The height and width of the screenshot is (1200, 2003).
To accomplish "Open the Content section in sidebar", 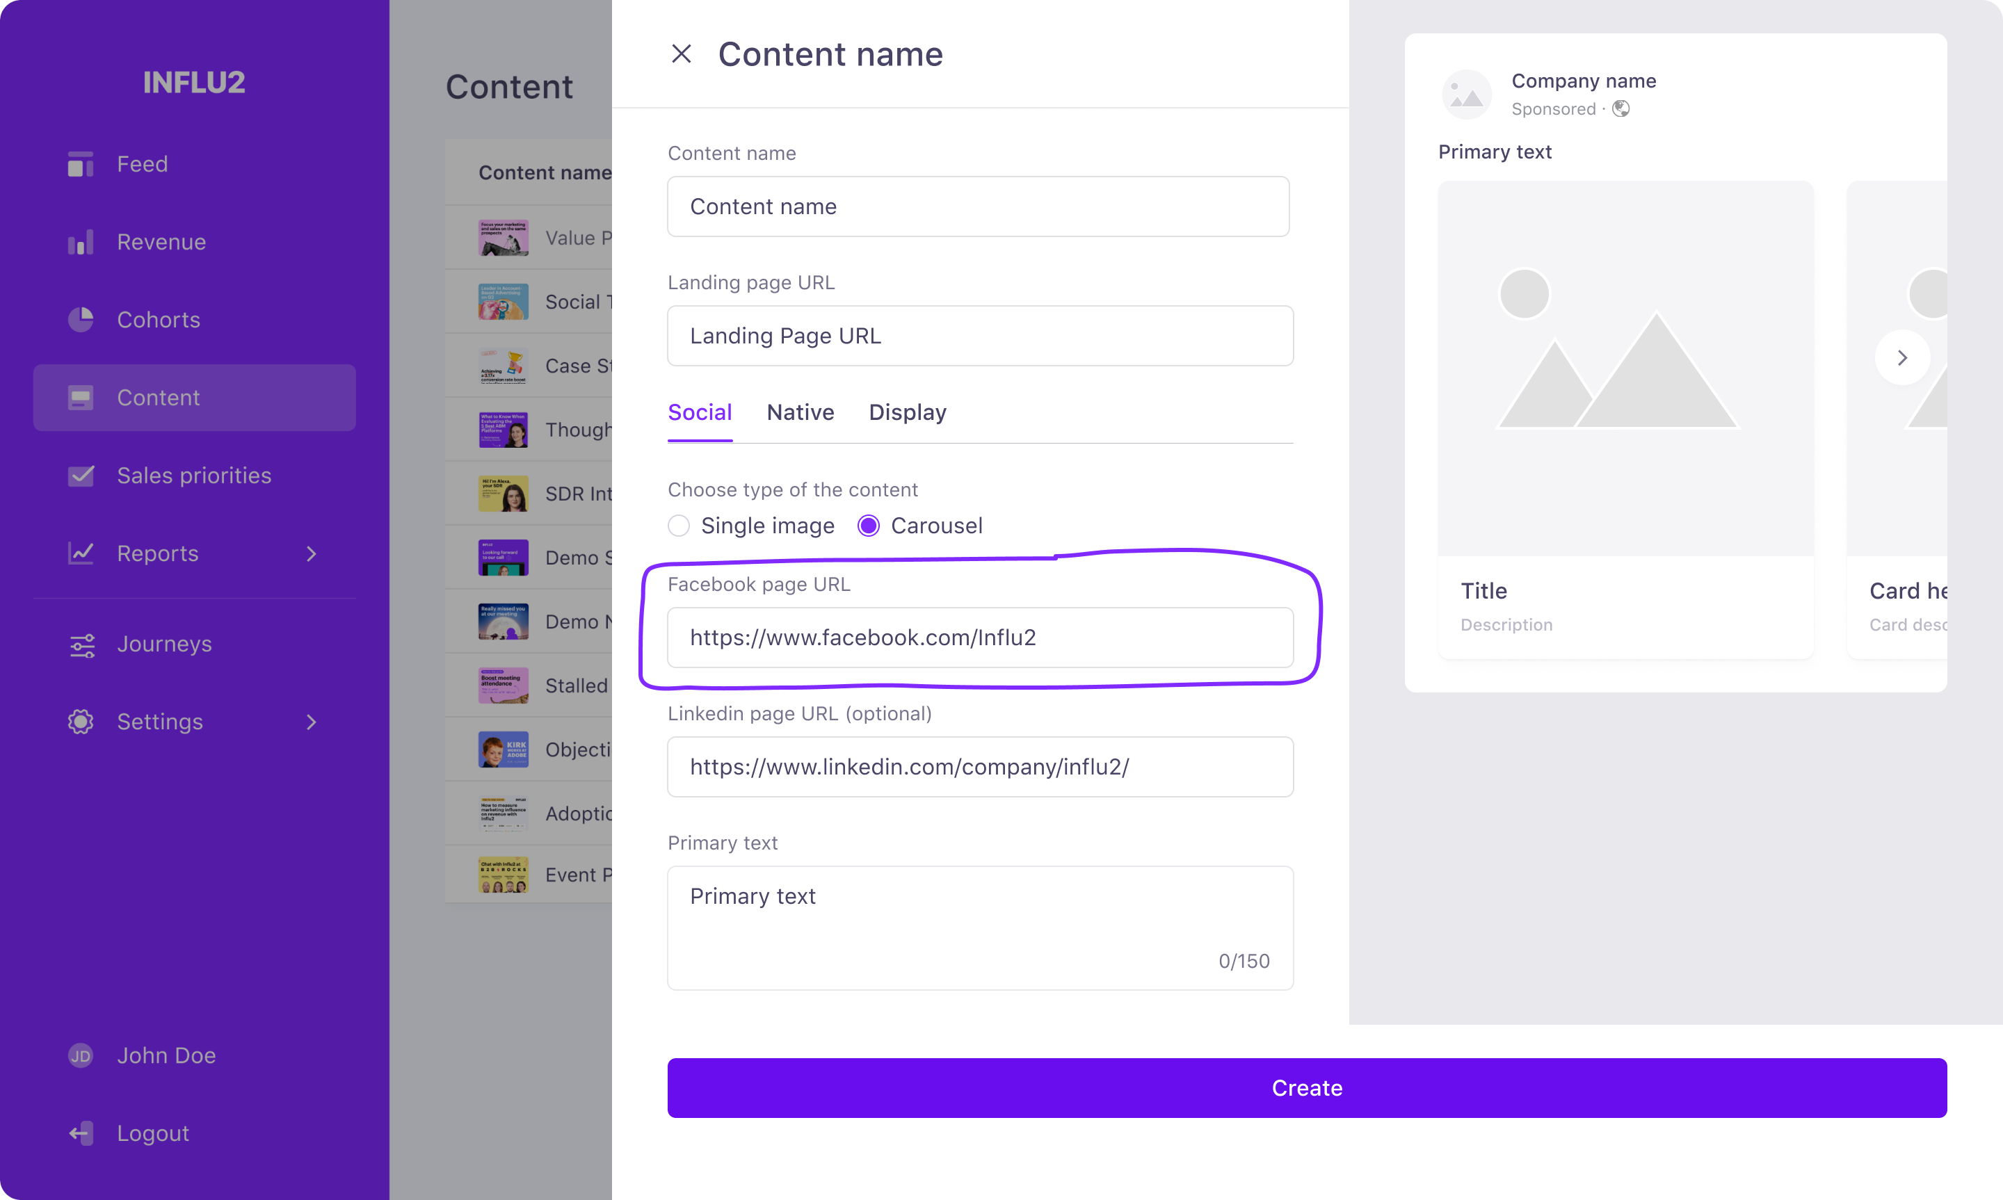I will pos(194,398).
